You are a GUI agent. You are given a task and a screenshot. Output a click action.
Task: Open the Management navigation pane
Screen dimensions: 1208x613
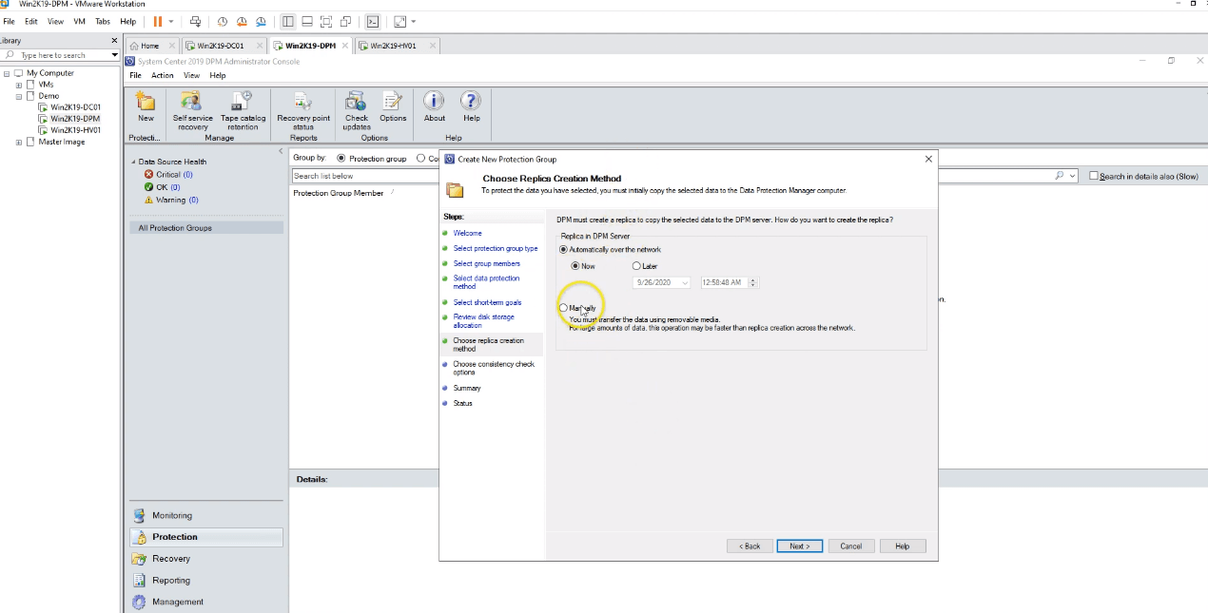[x=177, y=602]
